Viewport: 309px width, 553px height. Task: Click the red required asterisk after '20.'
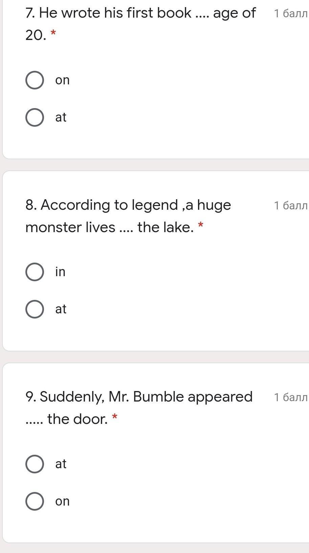pos(53,33)
